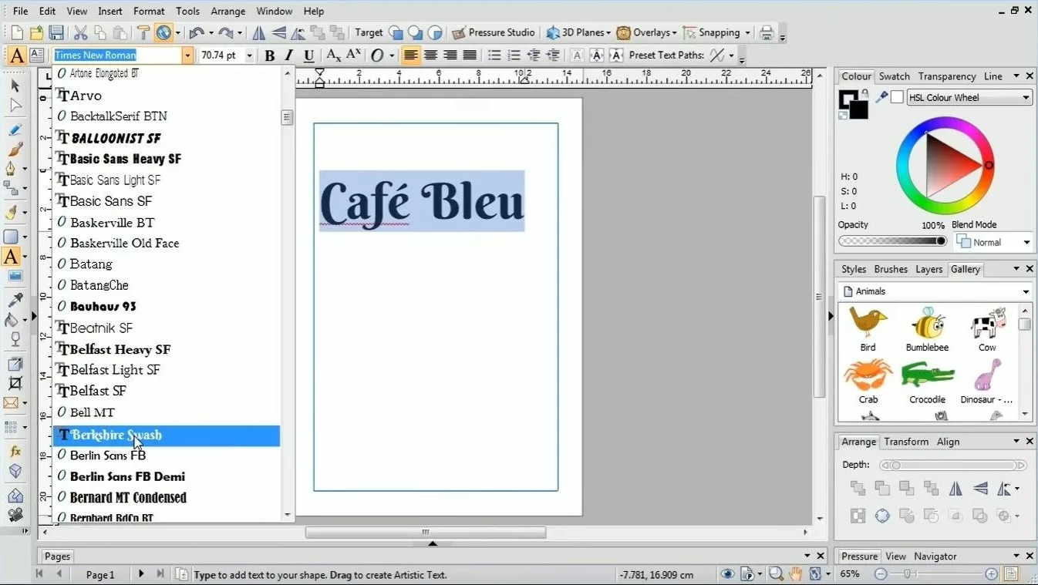The image size is (1038, 585).
Task: Switch to the Transparency tab
Action: (x=947, y=76)
